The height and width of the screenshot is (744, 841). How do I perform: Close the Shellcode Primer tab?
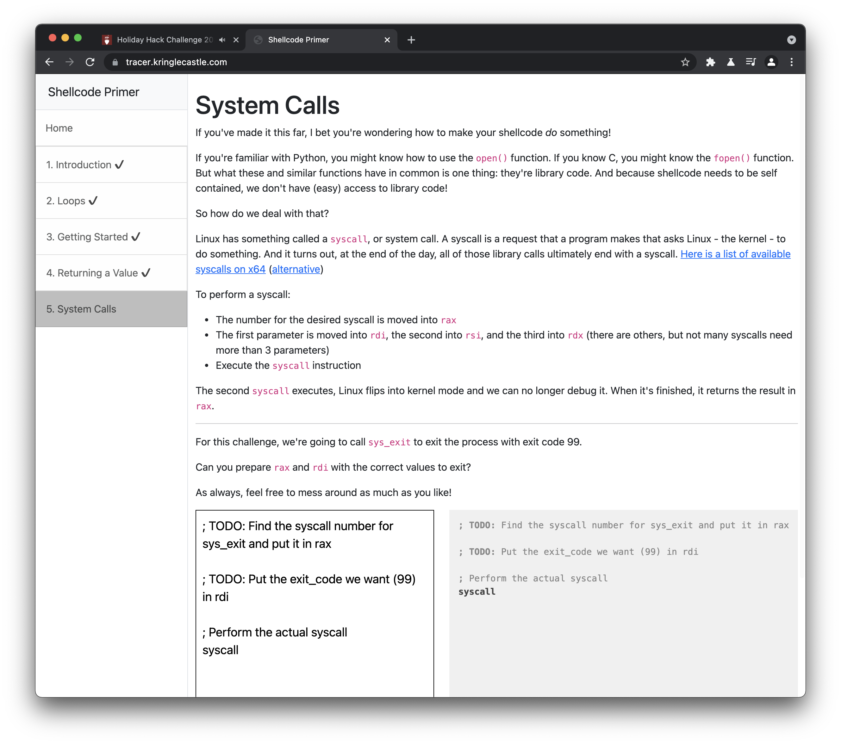tap(387, 40)
